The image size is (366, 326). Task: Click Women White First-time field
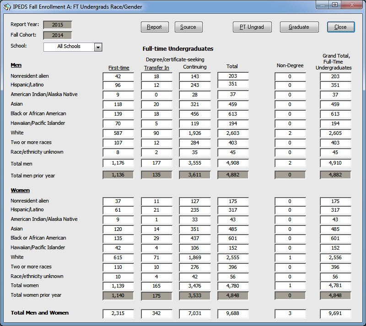pyautogui.click(x=118, y=257)
